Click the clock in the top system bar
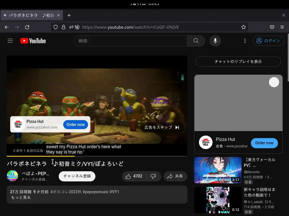Image resolution: width=289 pixels, height=216 pixels. [145, 4]
